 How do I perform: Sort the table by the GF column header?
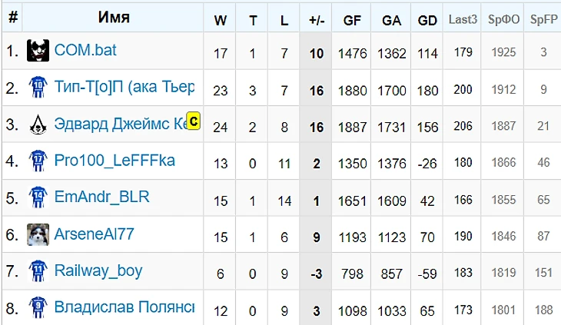(353, 21)
